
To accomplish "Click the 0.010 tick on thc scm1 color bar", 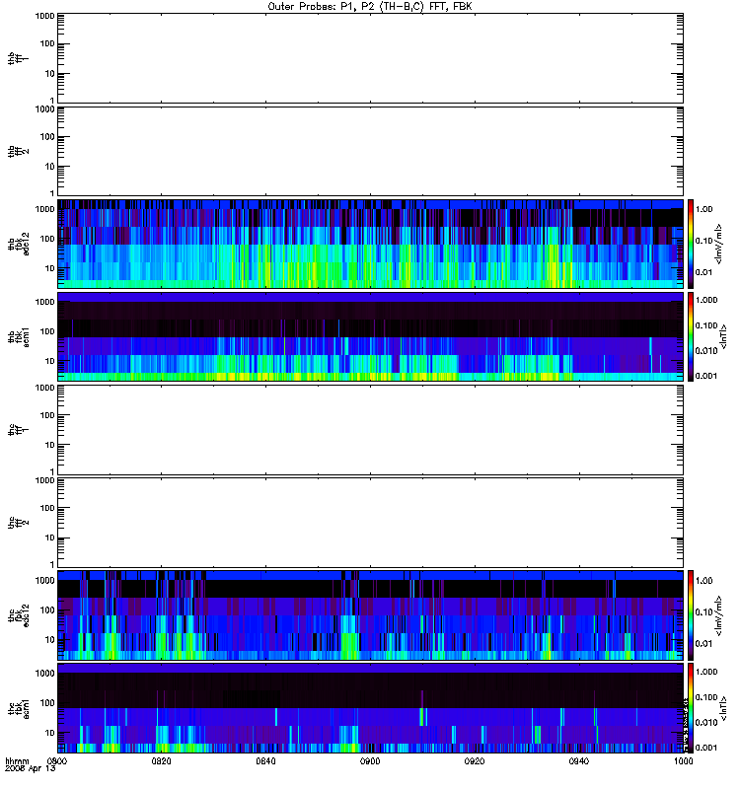I will 706,722.
